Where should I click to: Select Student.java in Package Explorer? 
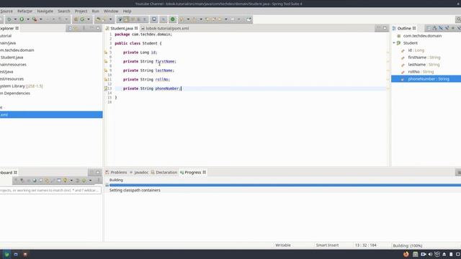(12, 58)
